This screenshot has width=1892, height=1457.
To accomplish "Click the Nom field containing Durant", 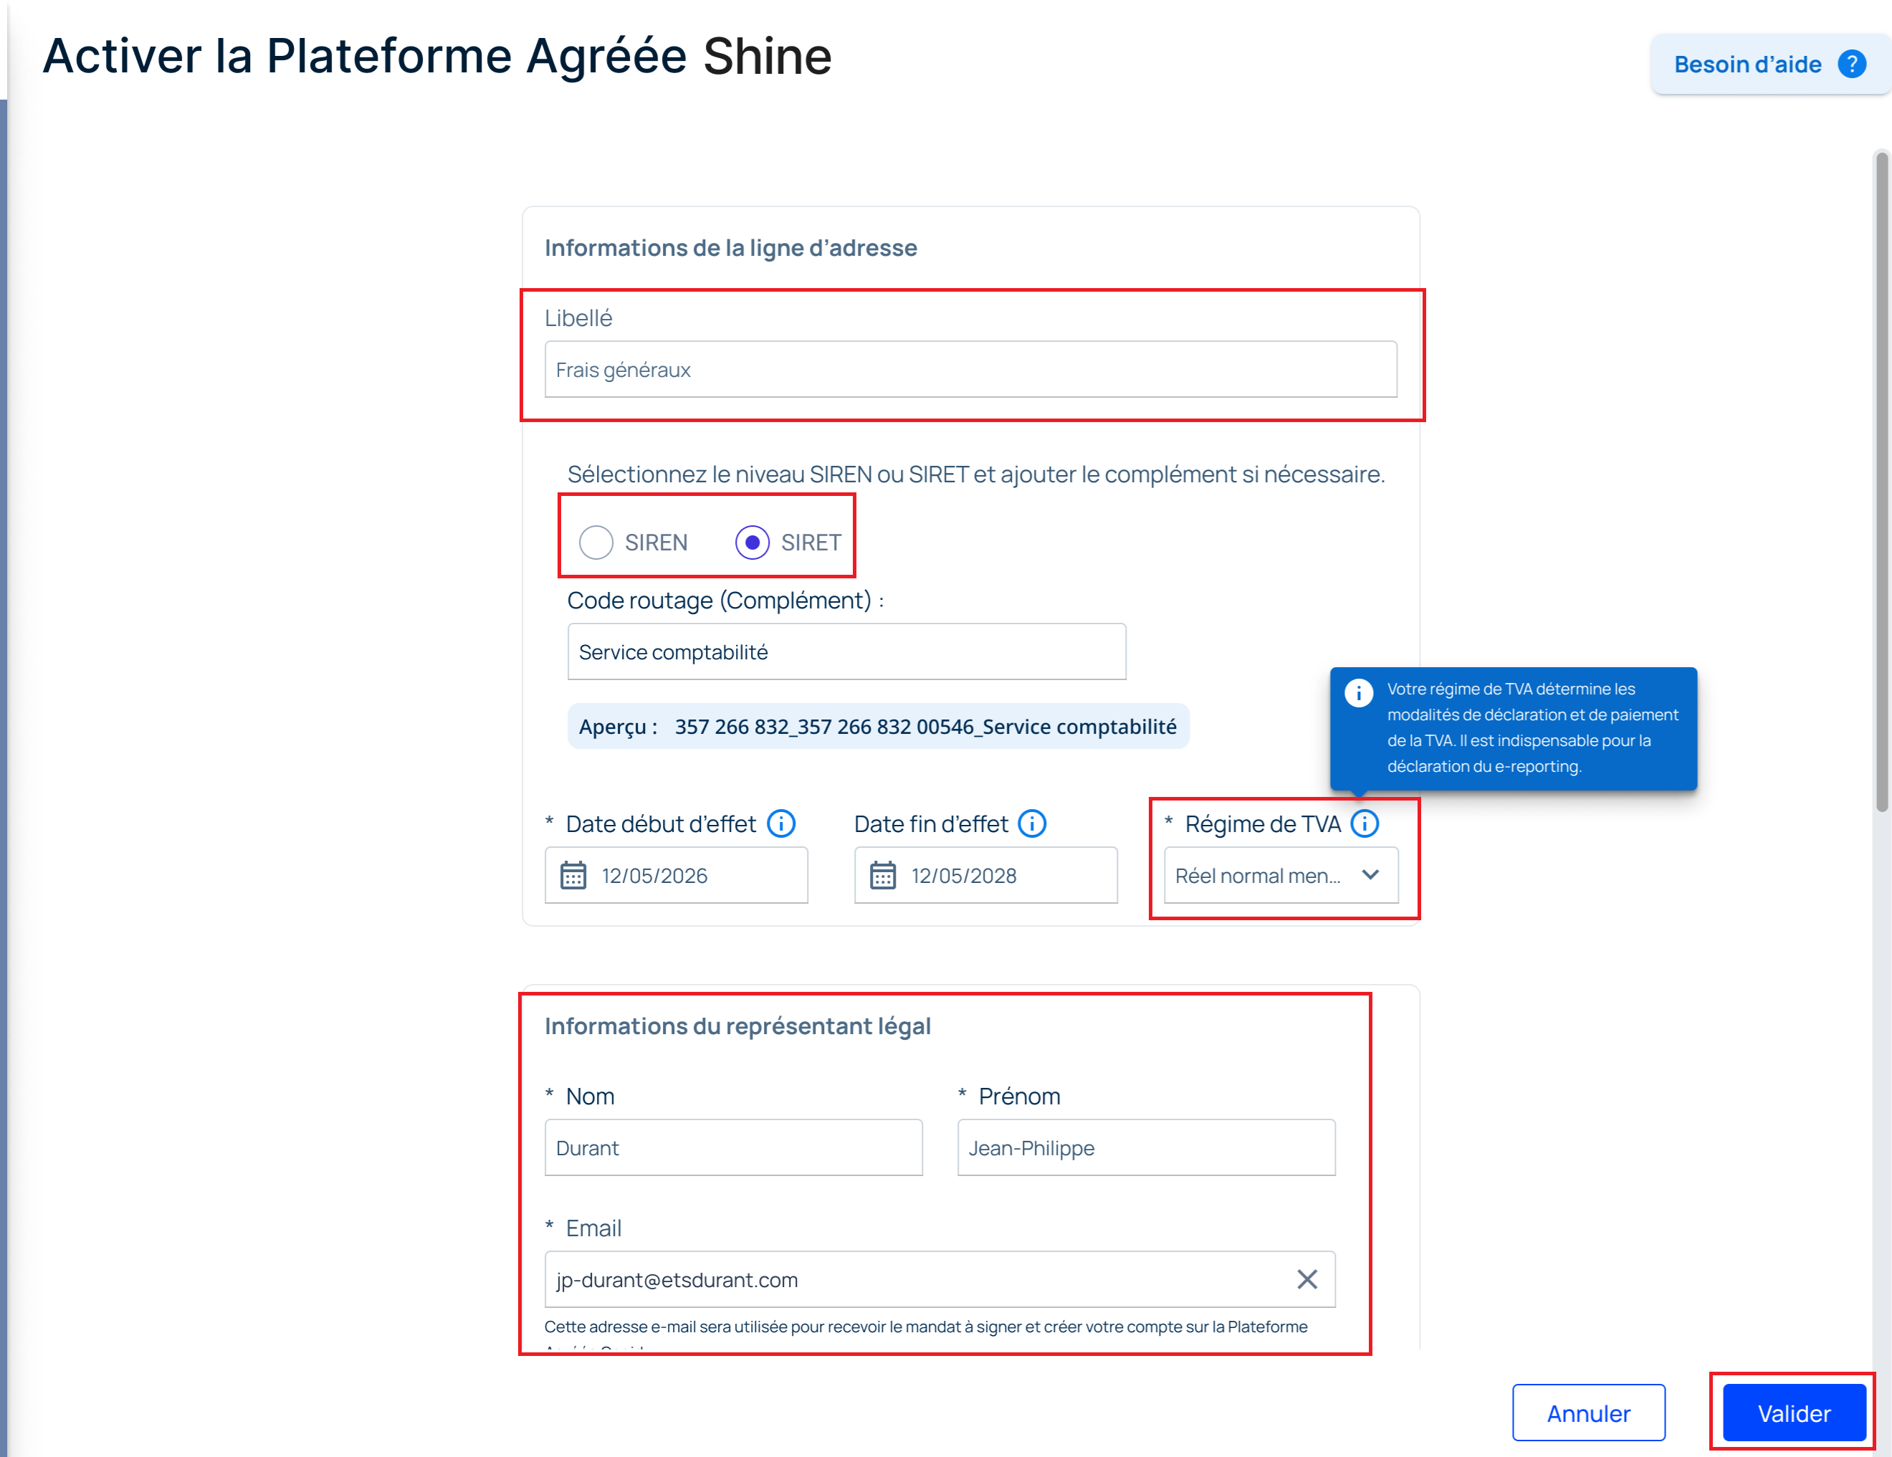I will tap(733, 1147).
